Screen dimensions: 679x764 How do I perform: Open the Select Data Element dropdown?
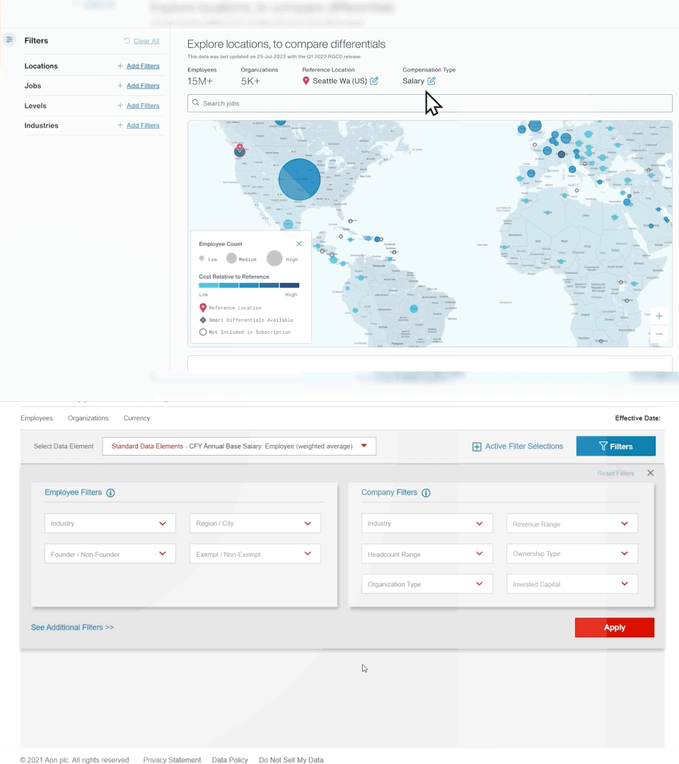pos(239,446)
